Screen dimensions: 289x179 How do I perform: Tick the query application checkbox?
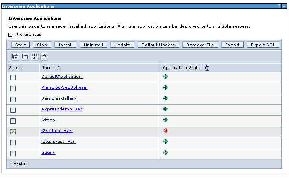coord(13,153)
